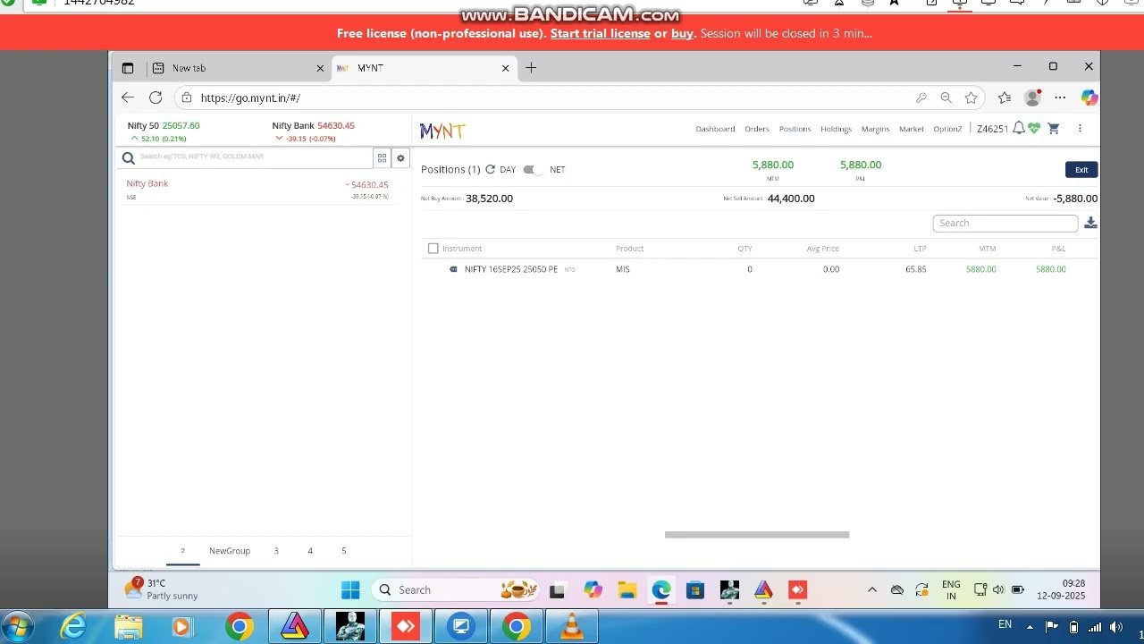
Task: Select watchlist tab 5
Action: [343, 551]
